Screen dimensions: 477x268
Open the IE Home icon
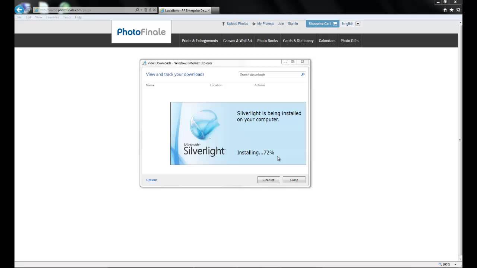445,10
